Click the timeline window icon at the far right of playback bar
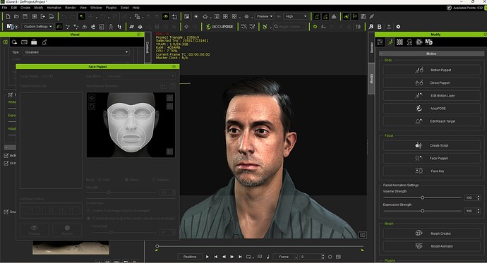Image resolution: width=487 pixels, height=263 pixels. click(x=339, y=257)
